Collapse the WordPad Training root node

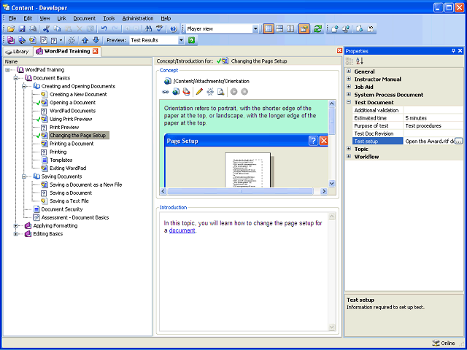(7, 70)
